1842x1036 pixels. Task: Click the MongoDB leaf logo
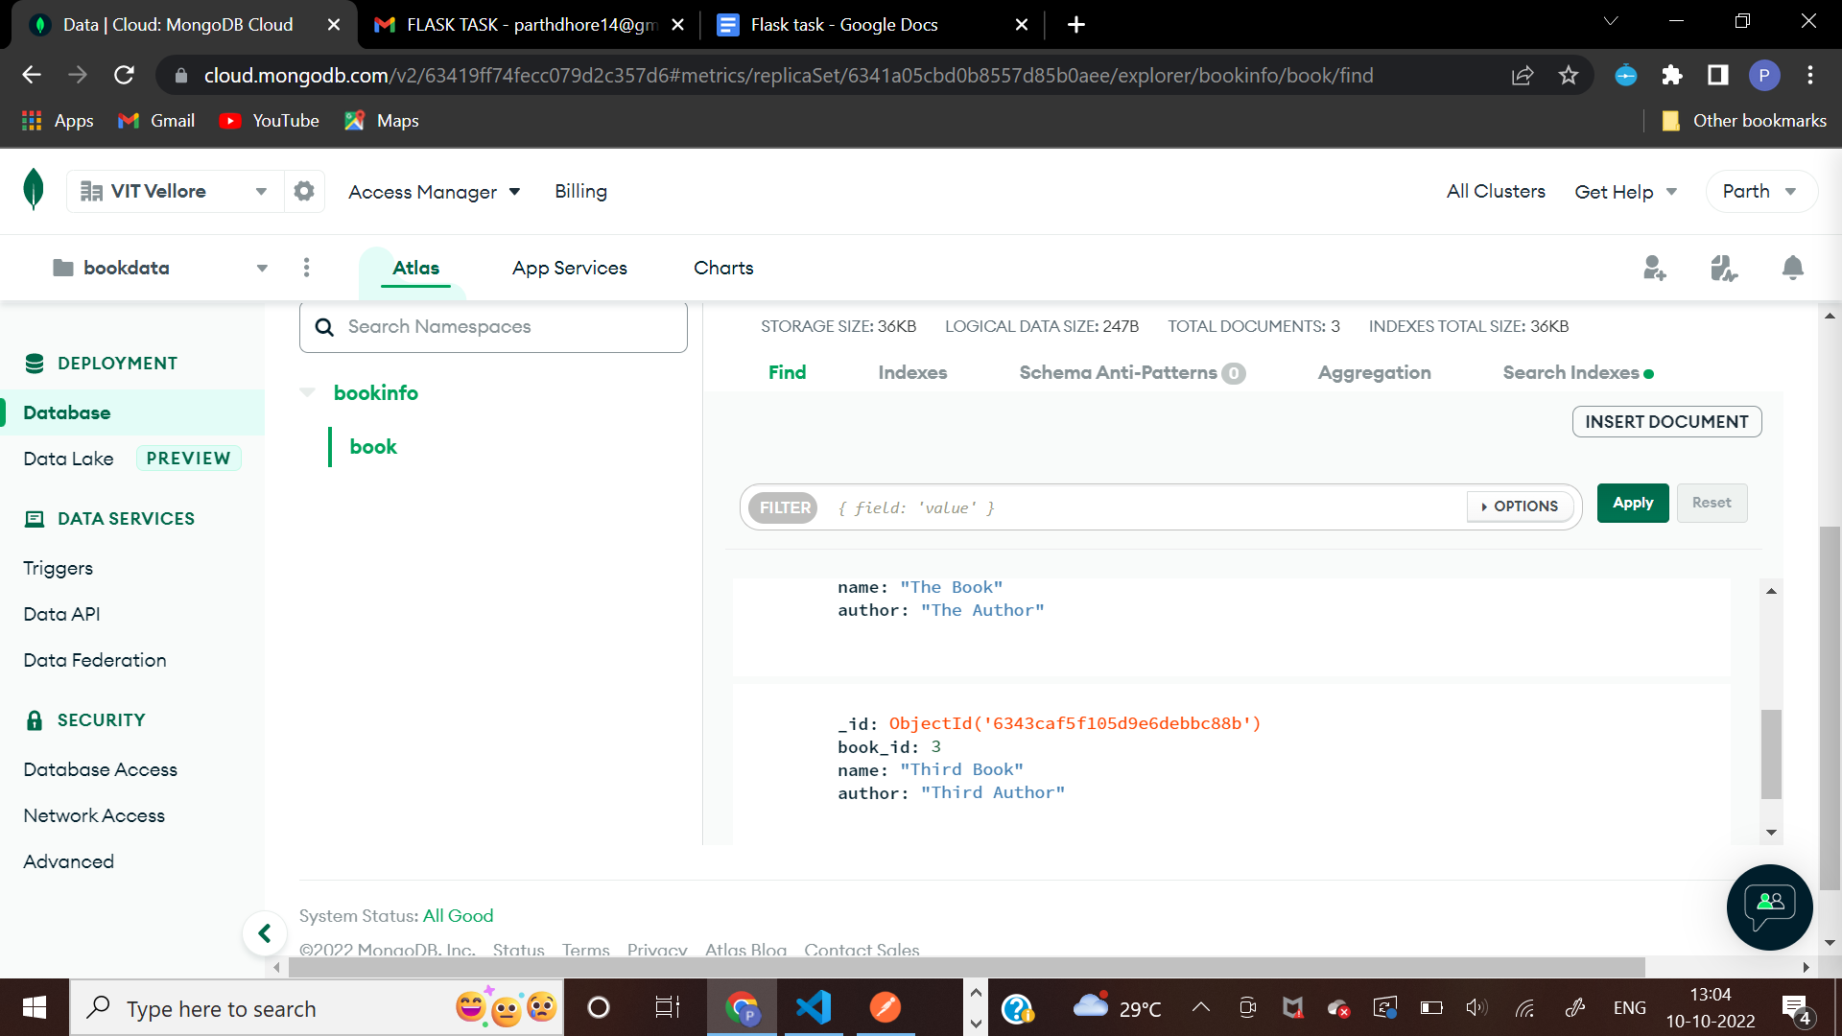[33, 190]
